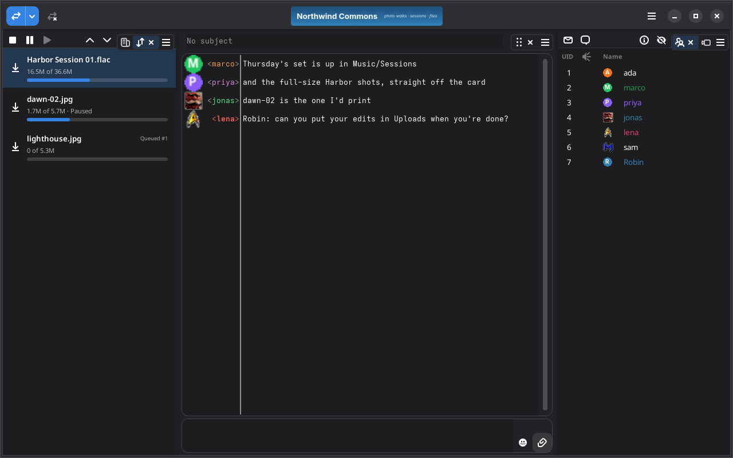Open the chat panel hamburger menu
The width and height of the screenshot is (733, 458).
point(545,42)
